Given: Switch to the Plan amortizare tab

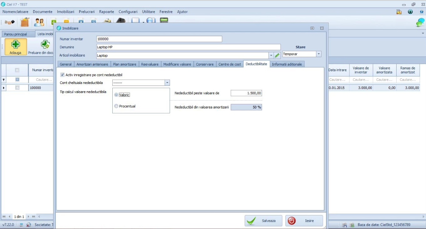Looking at the screenshot, I should point(124,64).
